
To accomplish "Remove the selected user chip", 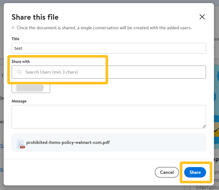I will 43,88.
